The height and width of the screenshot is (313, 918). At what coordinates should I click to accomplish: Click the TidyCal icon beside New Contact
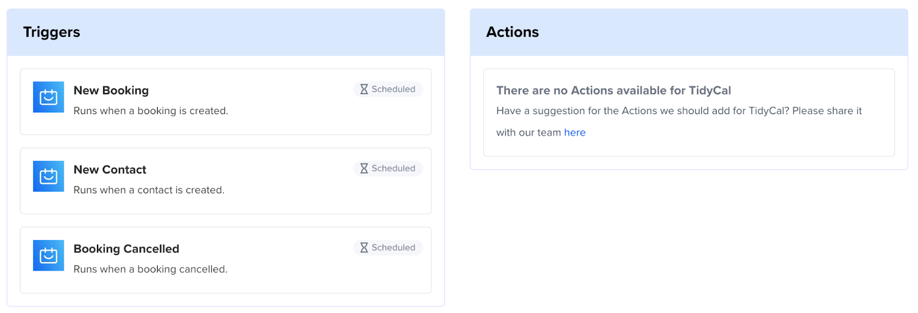(48, 176)
